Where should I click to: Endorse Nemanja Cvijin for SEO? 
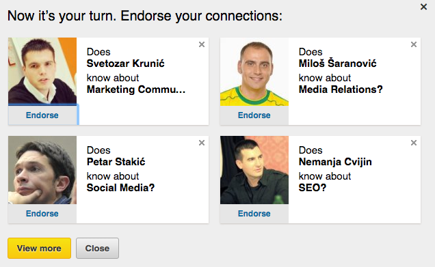(x=254, y=214)
